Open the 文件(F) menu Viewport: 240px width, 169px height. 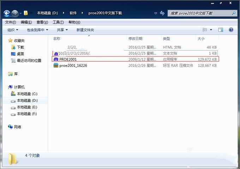tap(10, 22)
